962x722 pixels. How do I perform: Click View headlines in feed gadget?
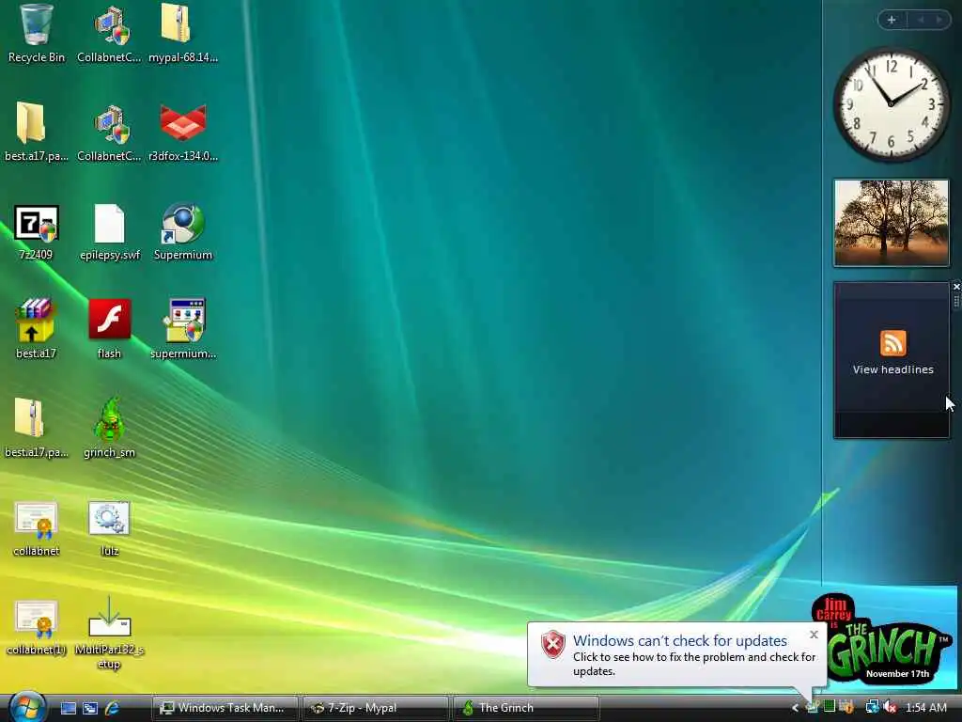coord(892,369)
